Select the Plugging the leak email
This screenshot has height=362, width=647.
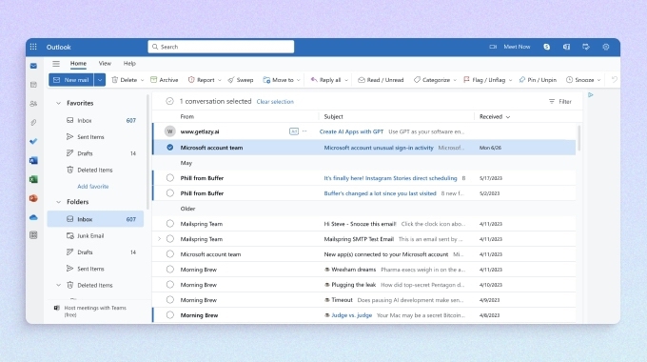[x=170, y=285]
